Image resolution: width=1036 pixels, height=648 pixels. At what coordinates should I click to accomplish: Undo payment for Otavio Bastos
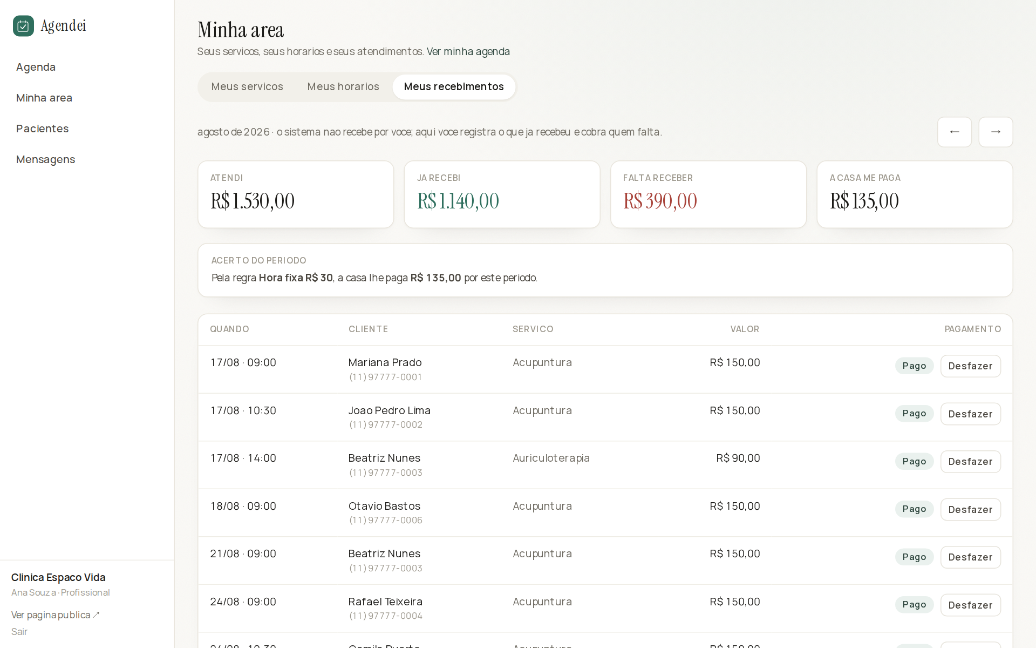(x=970, y=509)
